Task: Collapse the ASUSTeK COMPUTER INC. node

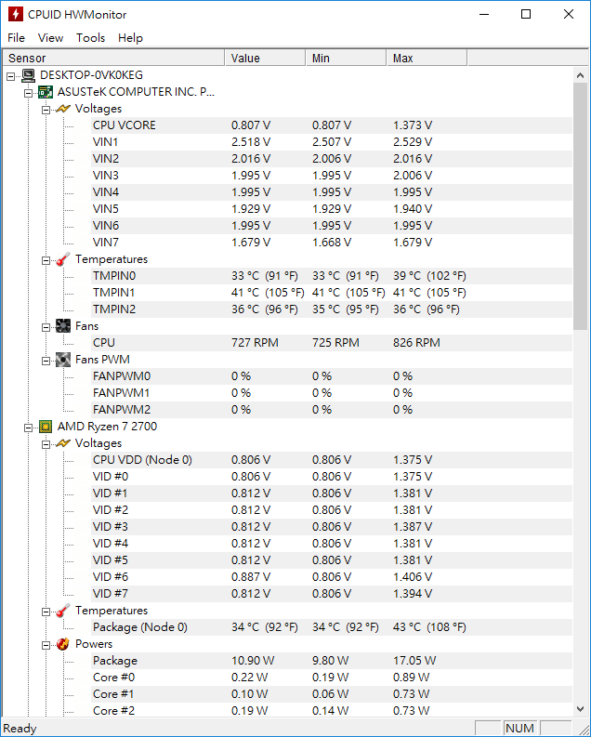Action: 29,93
